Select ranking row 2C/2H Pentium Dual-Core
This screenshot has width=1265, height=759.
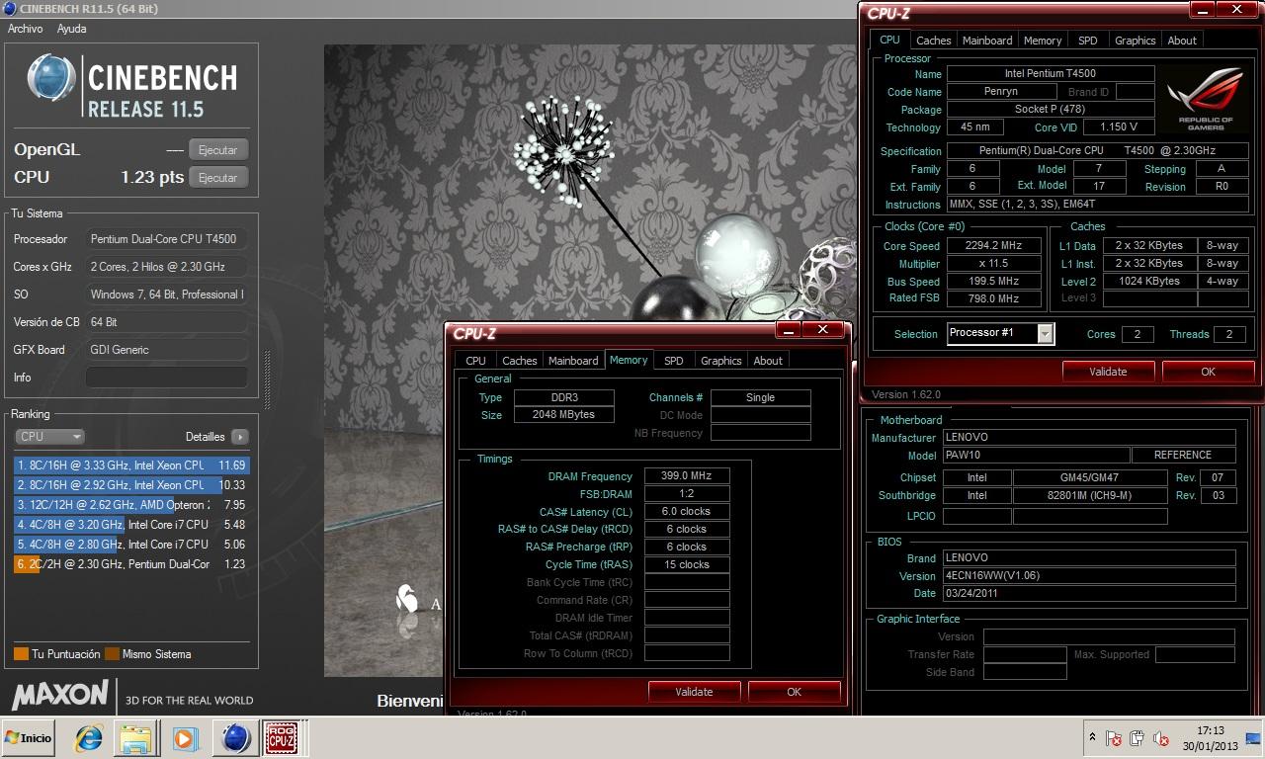tap(130, 563)
